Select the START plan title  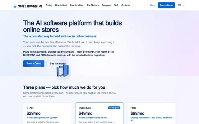pyautogui.click(x=30, y=108)
